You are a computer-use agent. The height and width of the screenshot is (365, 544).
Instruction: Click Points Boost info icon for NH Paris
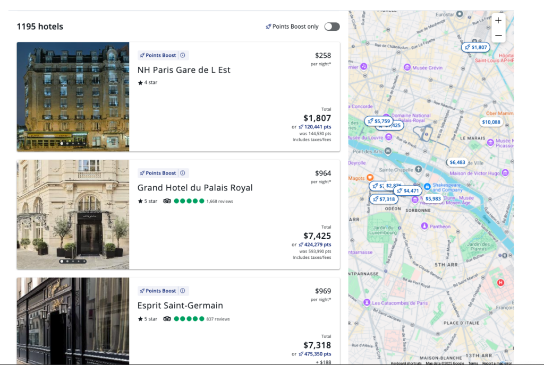pos(183,55)
